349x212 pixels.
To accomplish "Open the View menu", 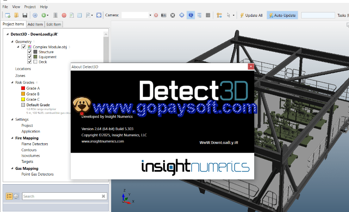I will [x=16, y=7].
